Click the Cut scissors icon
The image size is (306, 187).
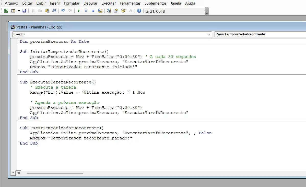click(x=33, y=11)
